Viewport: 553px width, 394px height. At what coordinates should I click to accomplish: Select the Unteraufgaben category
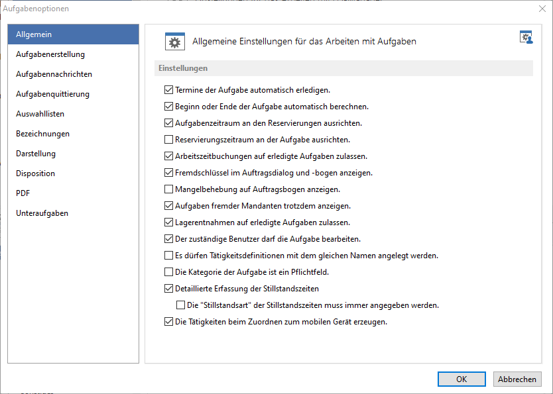(74, 213)
